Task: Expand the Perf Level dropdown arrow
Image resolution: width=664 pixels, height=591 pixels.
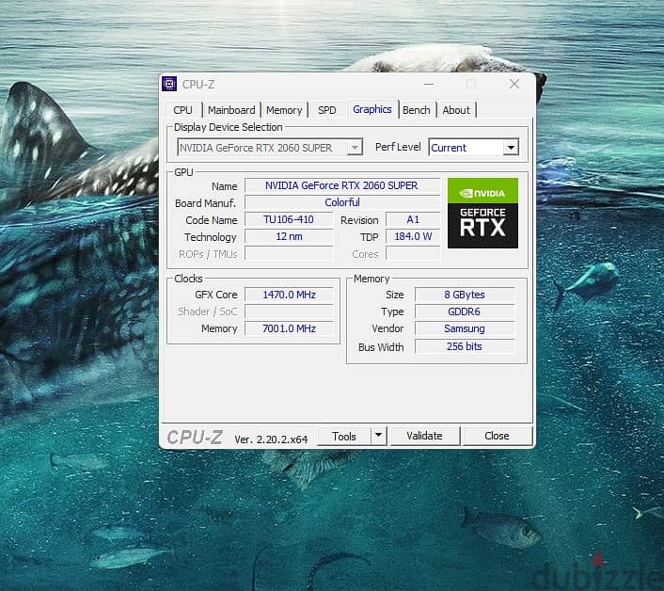Action: tap(511, 148)
